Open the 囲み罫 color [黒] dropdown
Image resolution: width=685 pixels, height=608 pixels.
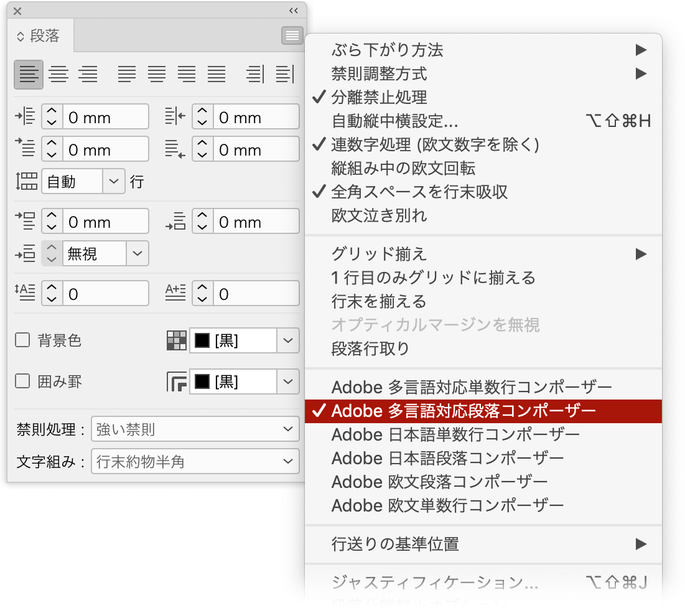(x=288, y=381)
